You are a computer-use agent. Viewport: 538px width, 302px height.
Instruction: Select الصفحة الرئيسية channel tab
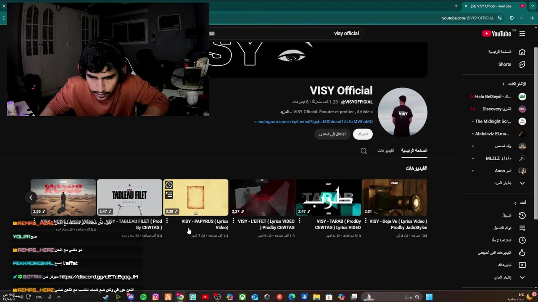[x=414, y=151]
